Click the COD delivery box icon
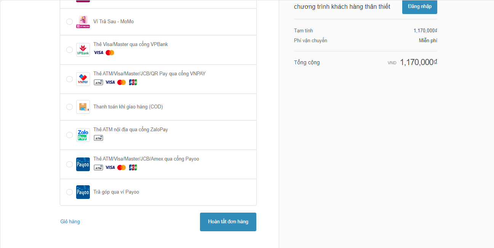 click(x=83, y=107)
